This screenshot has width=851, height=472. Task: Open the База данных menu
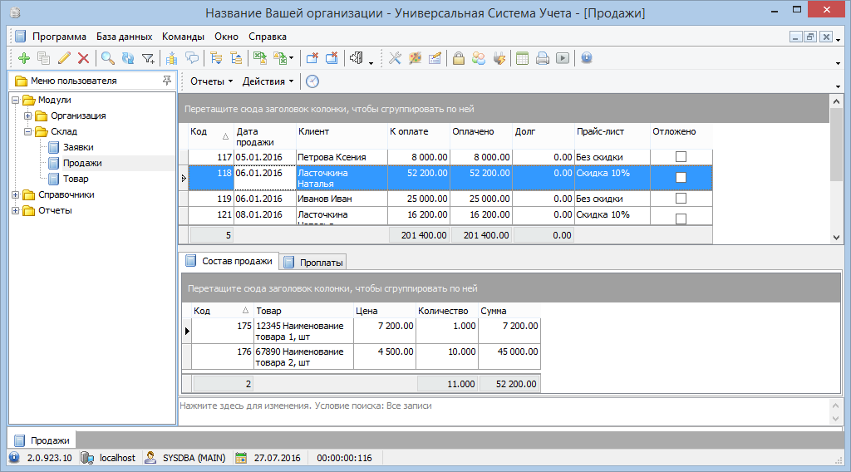point(124,37)
